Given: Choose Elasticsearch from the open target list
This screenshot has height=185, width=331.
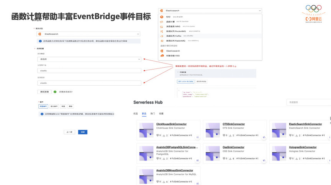Looking at the screenshot, I should (210, 51).
